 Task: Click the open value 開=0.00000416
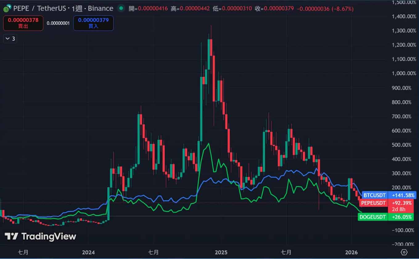tap(148, 9)
